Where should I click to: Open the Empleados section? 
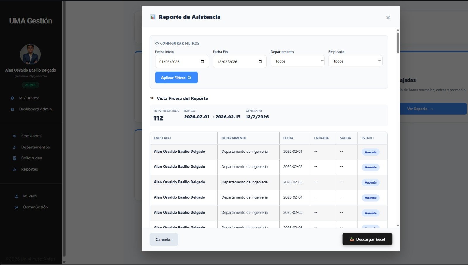point(31,136)
